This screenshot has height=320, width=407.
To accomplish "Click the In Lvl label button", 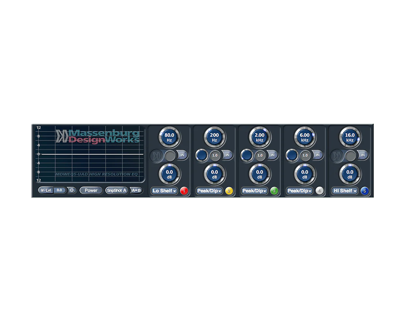I will (x=46, y=190).
